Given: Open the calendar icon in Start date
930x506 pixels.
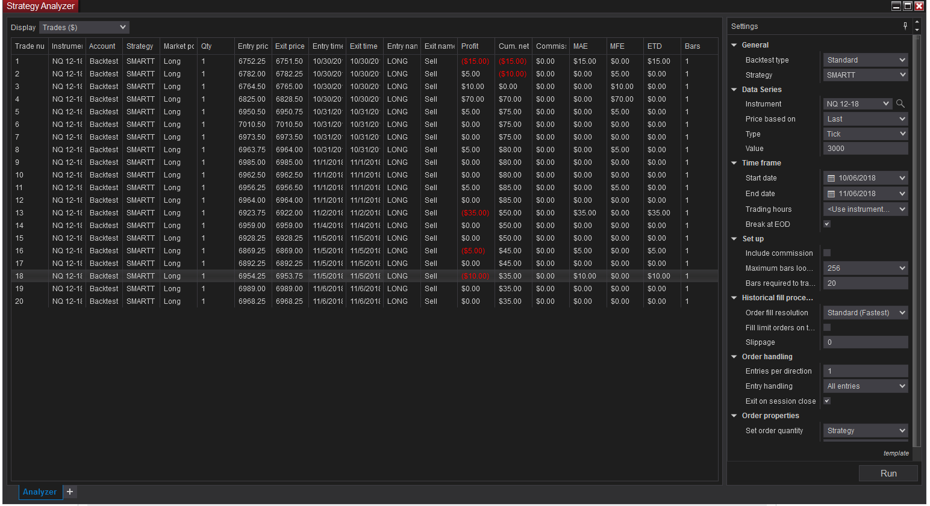Looking at the screenshot, I should tap(831, 178).
